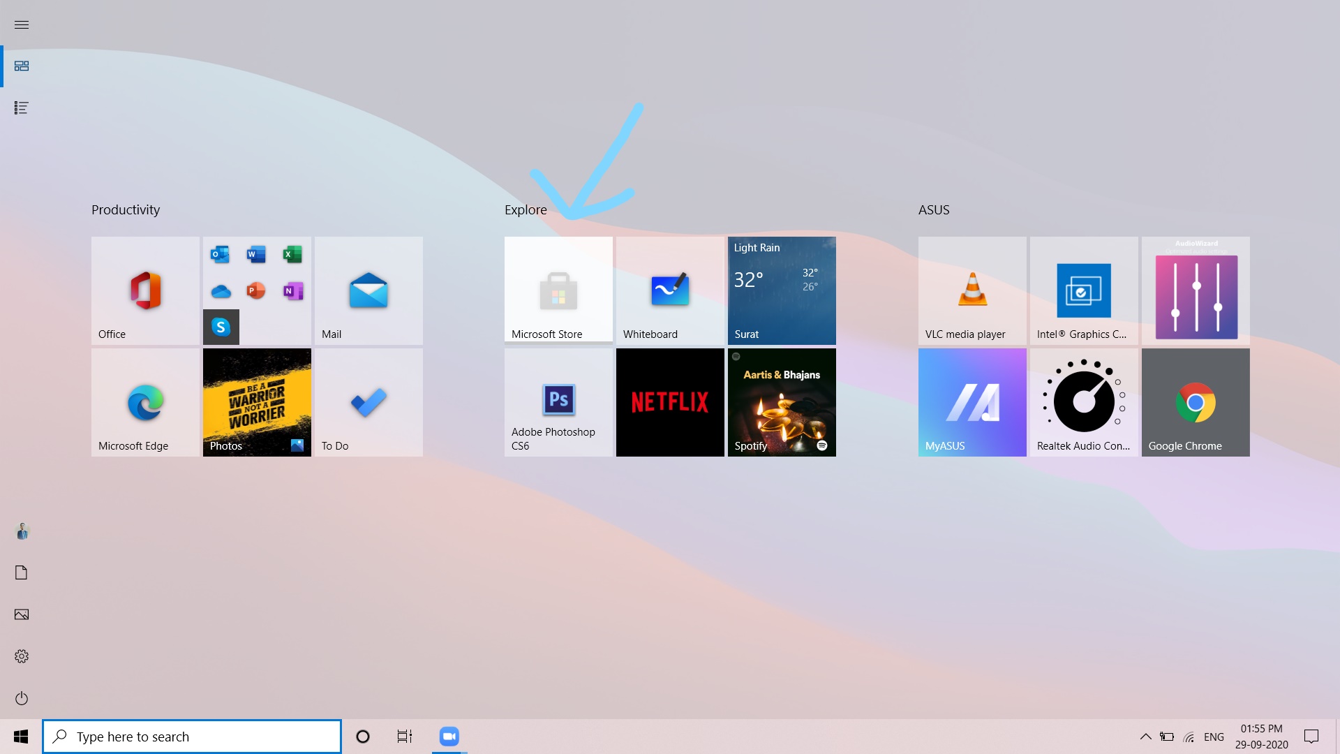Open the AudioWizard tile
The image size is (1340, 754).
tap(1196, 290)
